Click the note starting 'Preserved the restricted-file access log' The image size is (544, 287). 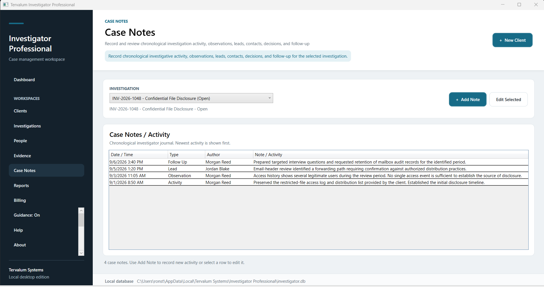click(369, 183)
